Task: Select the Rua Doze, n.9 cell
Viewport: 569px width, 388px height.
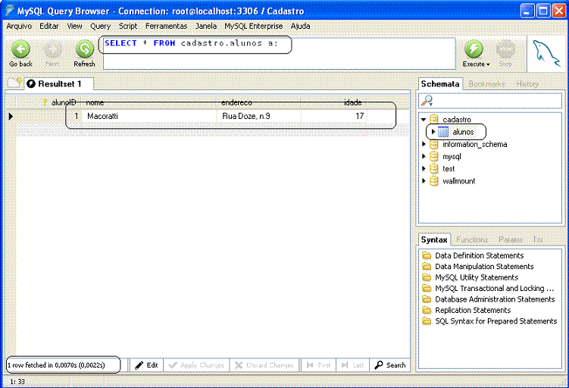Action: tap(259, 116)
